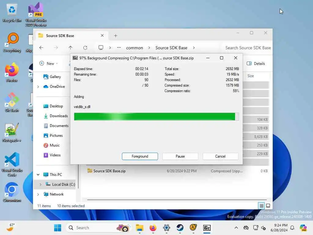Open Firefox from the taskbar
Viewport: 313px width, 235px height.
[x=153, y=228]
